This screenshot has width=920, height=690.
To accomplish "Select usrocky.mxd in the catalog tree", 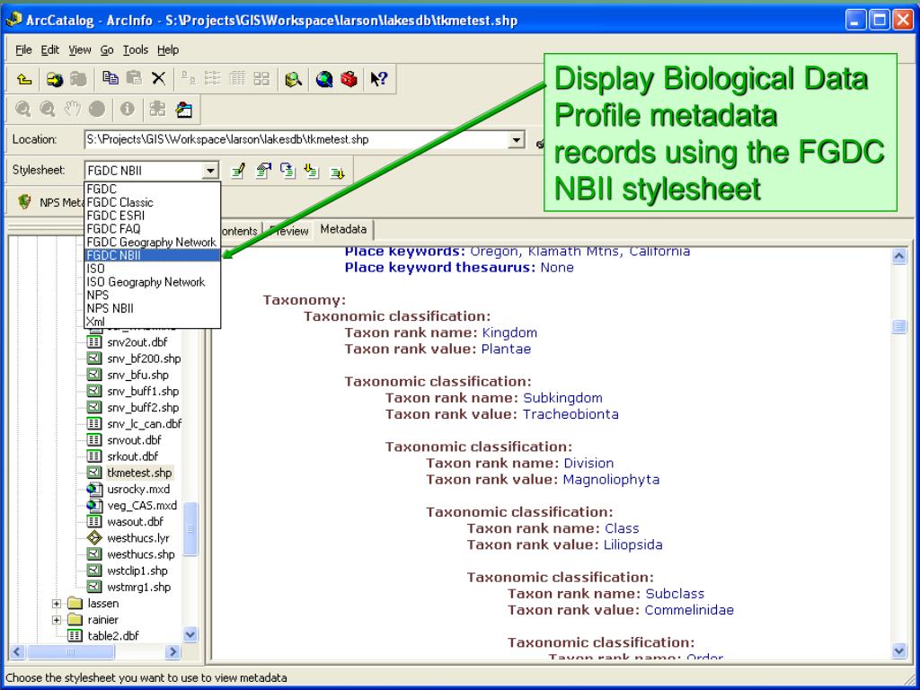I will point(138,489).
